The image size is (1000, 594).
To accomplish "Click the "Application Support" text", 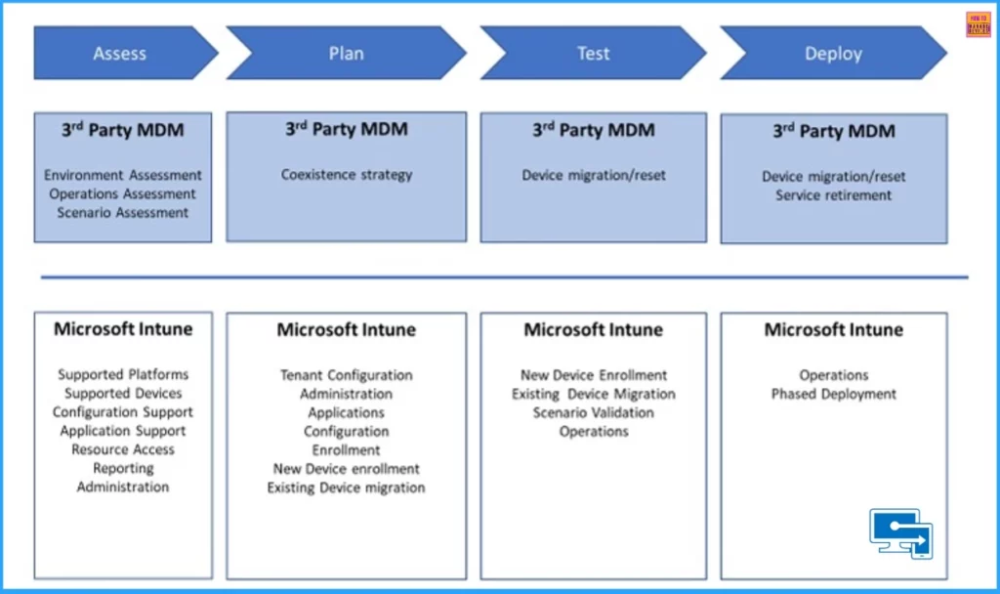I will click(x=123, y=431).
